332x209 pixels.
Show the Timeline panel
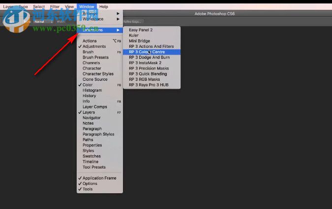coord(100,162)
